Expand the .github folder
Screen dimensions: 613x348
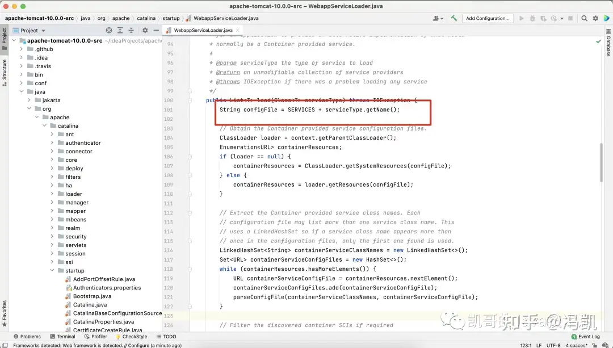[22, 49]
